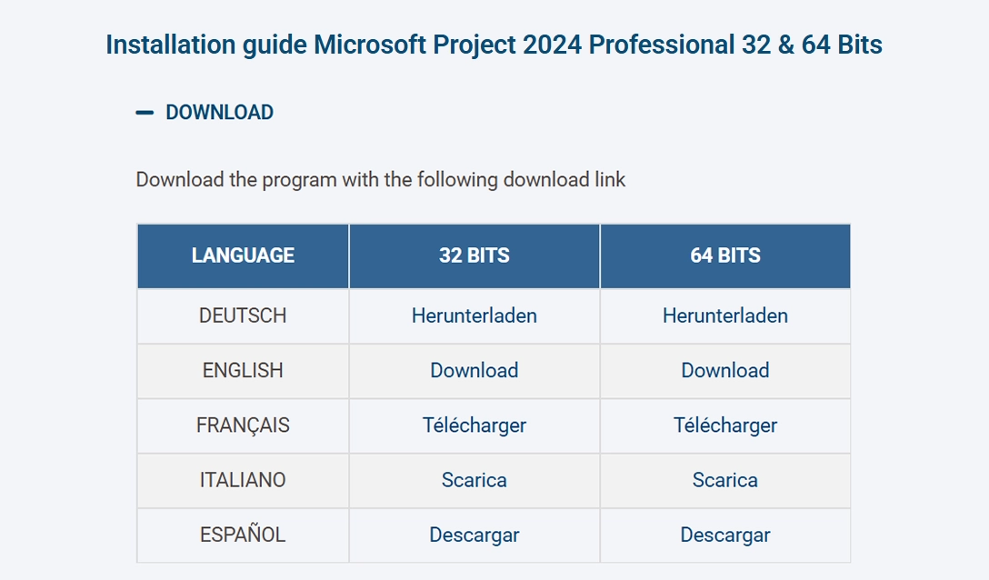Collapse the DOWNLOAD section minus icon
Screen dimensions: 989x580
[x=145, y=113]
